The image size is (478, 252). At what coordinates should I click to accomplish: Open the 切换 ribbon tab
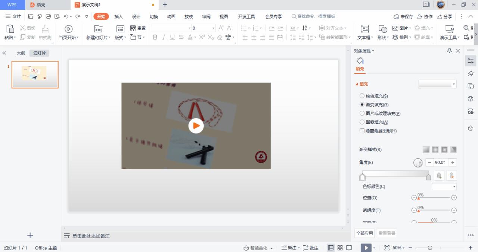tap(154, 16)
